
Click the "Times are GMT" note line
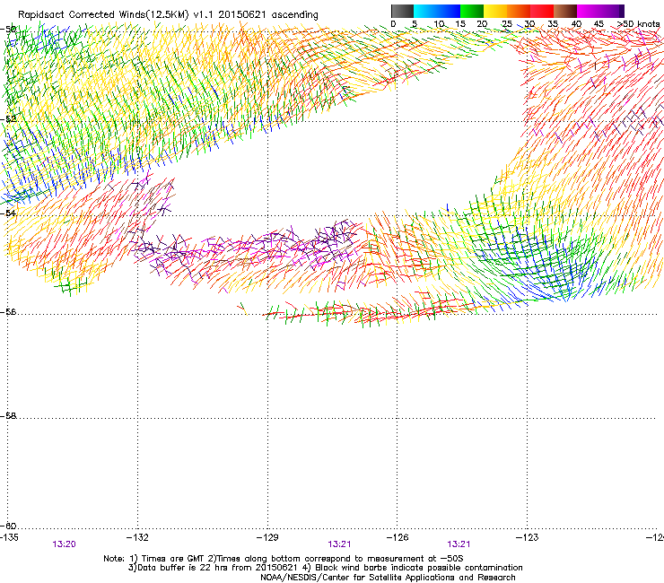(284, 559)
